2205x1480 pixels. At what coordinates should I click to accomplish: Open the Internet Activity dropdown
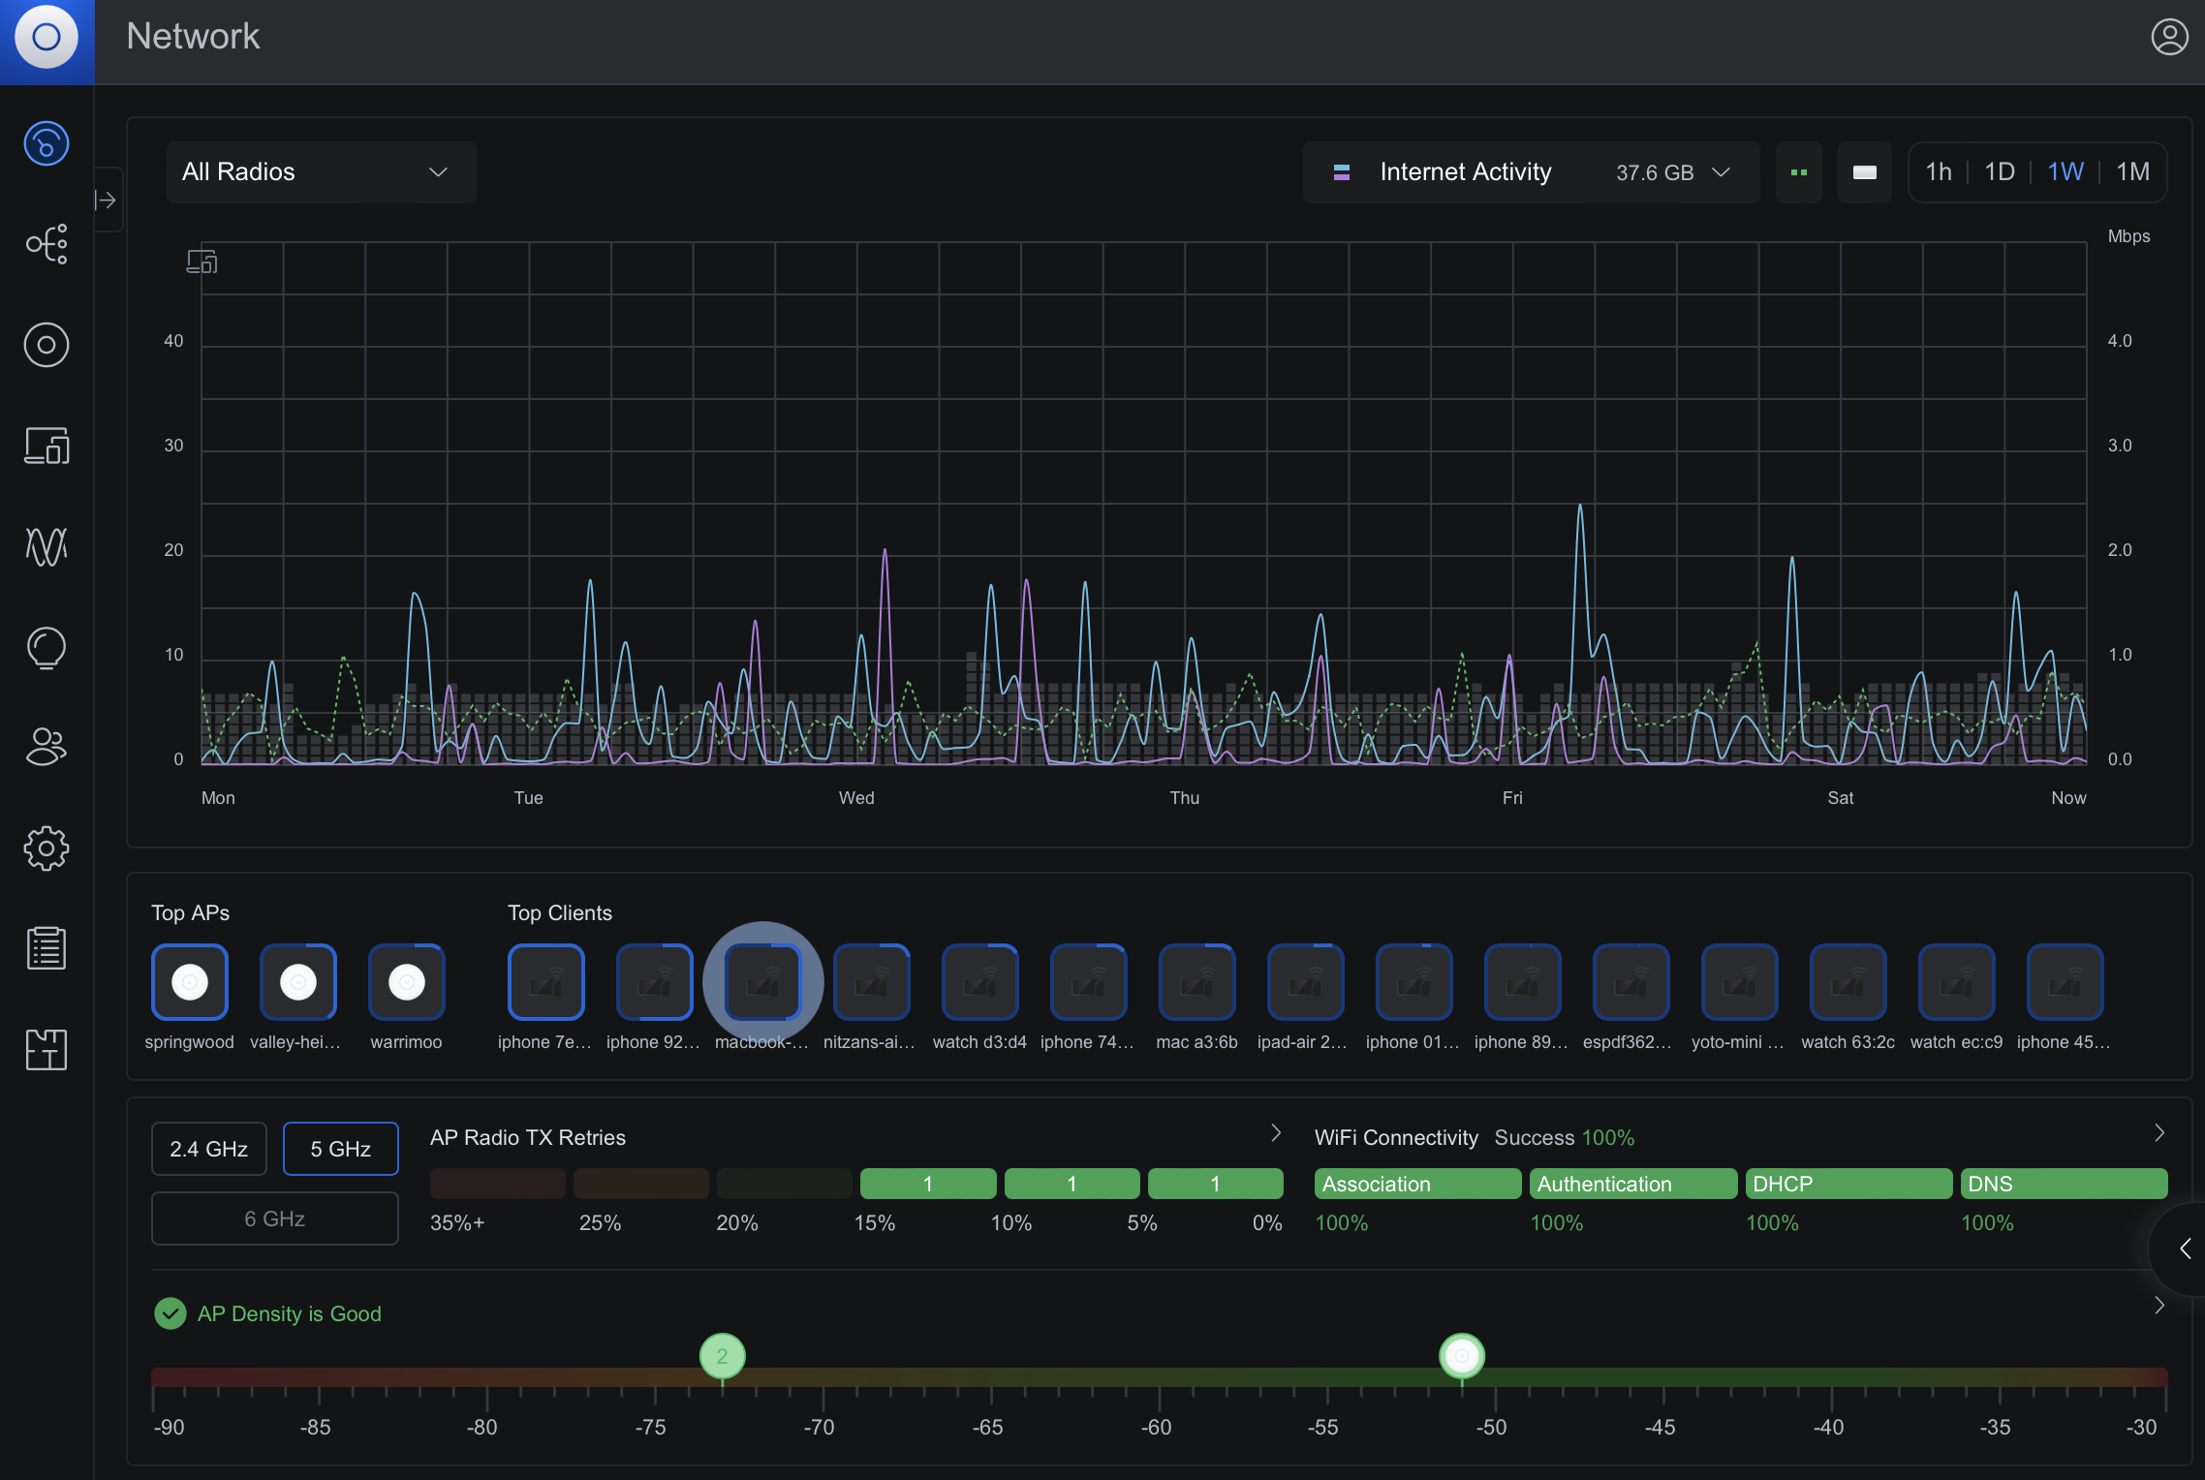pos(1531,172)
